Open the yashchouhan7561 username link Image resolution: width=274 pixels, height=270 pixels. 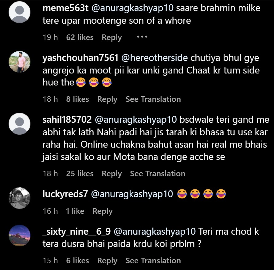pyautogui.click(x=80, y=58)
